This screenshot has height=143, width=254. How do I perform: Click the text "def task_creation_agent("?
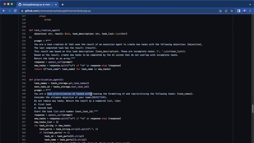44,30
